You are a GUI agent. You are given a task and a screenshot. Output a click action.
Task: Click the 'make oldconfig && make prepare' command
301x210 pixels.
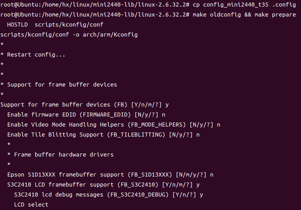[244, 15]
